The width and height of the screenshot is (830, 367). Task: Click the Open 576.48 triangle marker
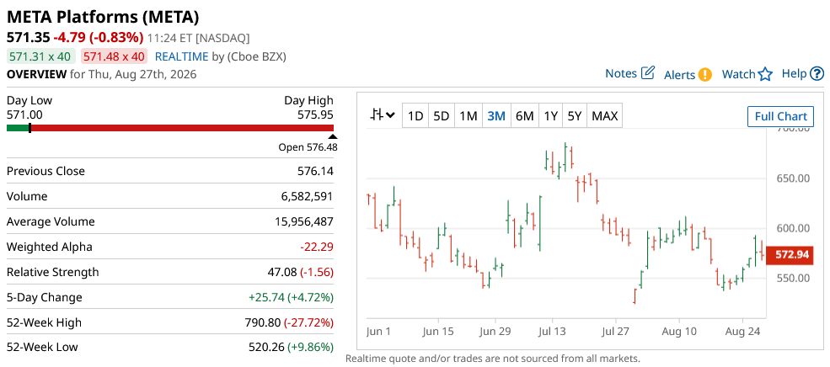pyautogui.click(x=333, y=137)
